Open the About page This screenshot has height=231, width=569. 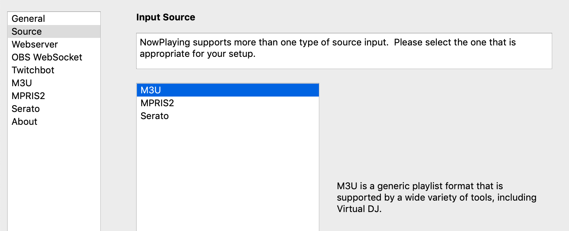(x=24, y=122)
